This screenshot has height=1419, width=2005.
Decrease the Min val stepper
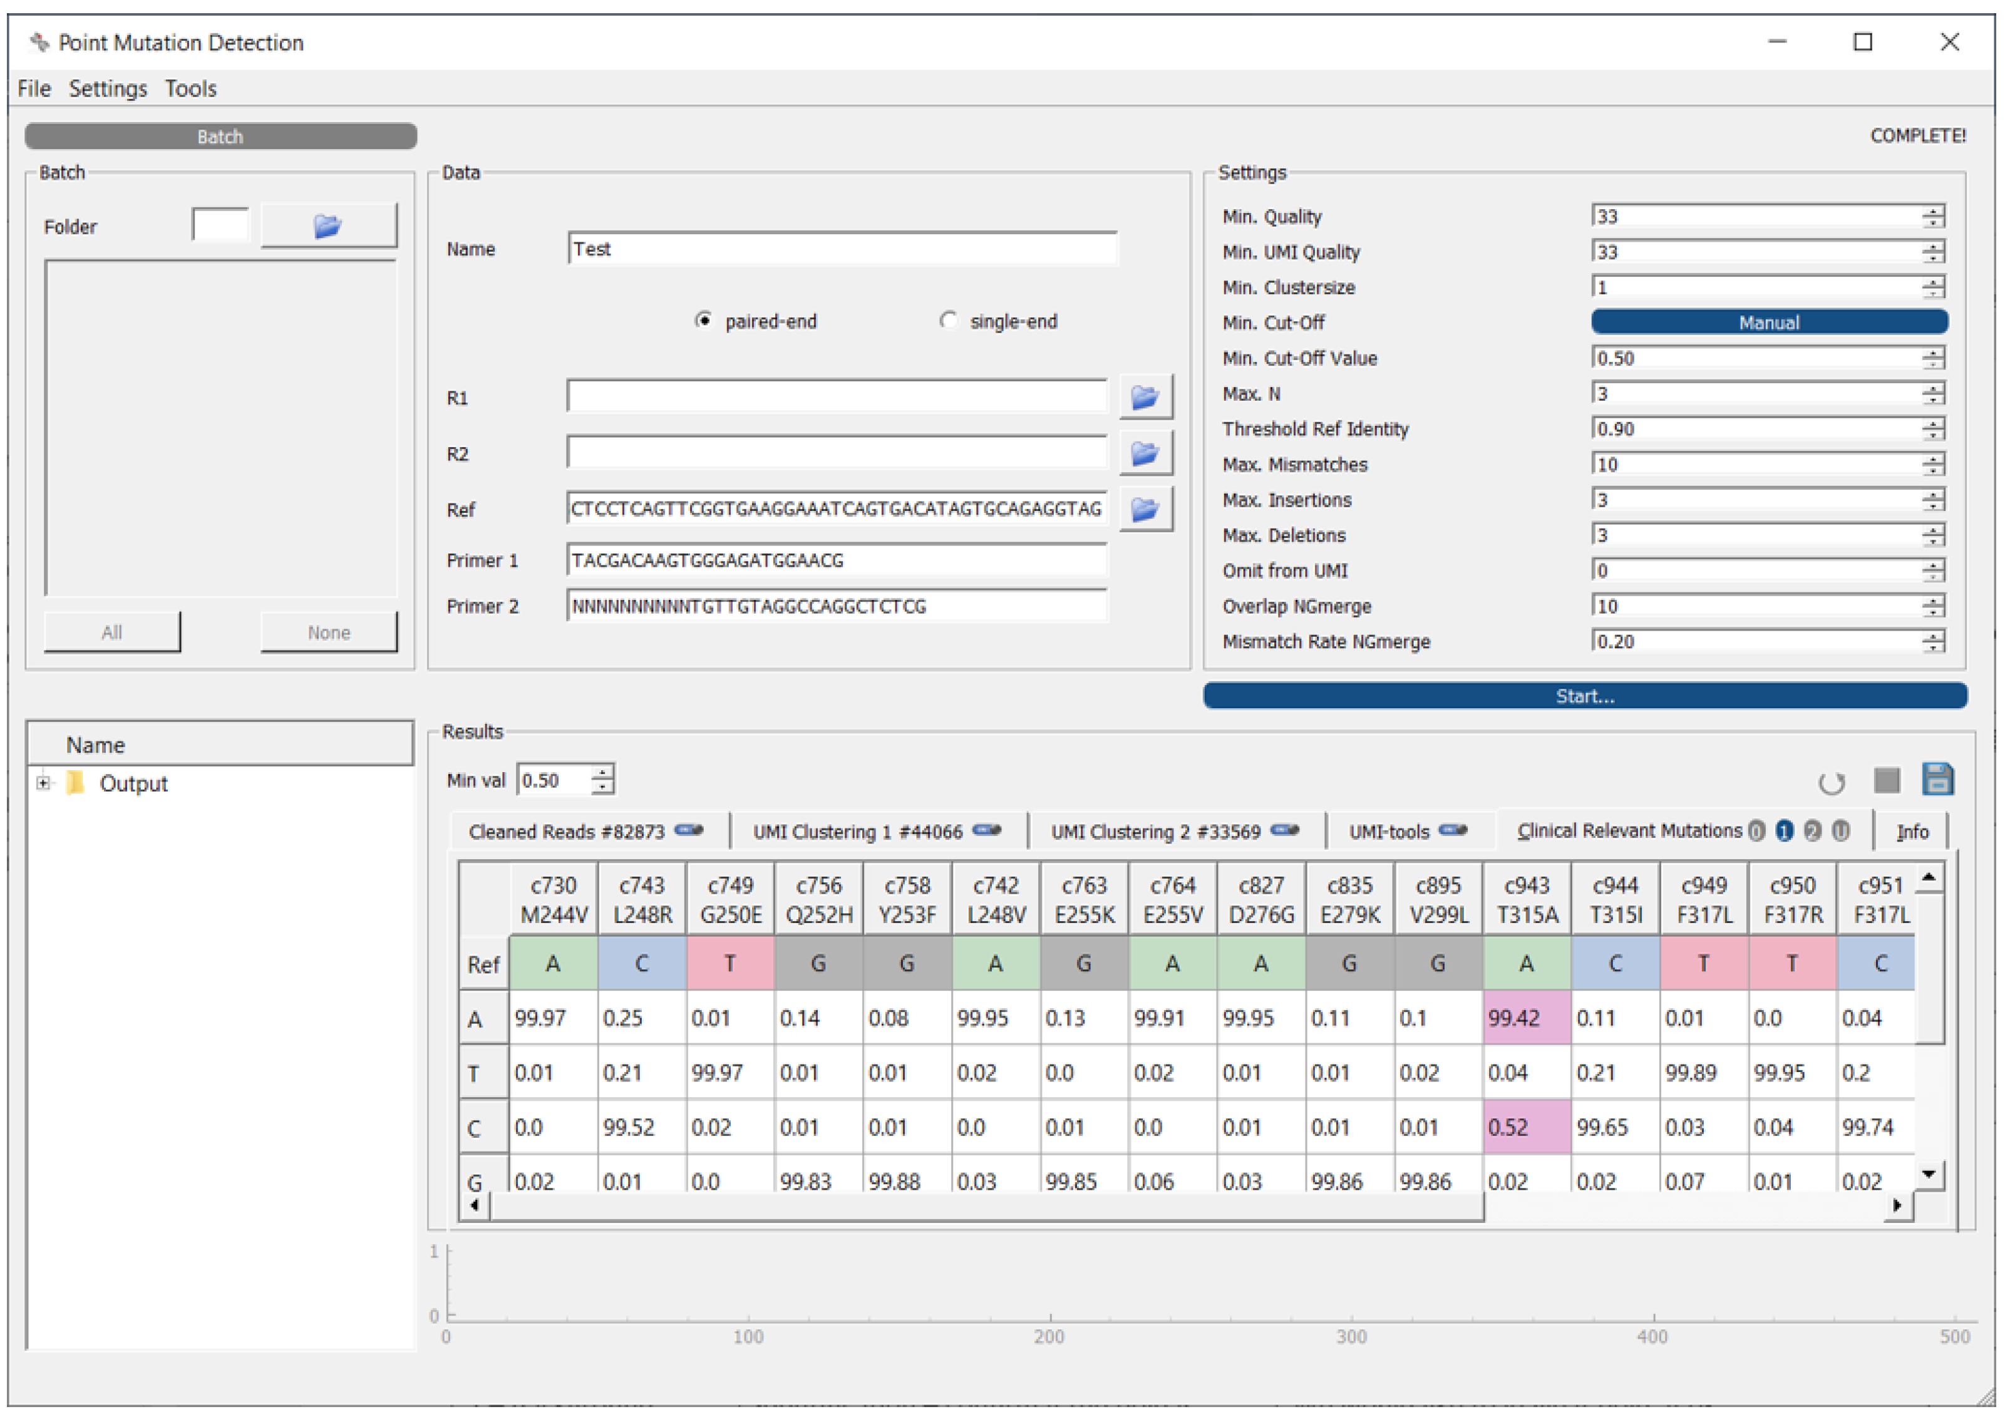coord(602,787)
